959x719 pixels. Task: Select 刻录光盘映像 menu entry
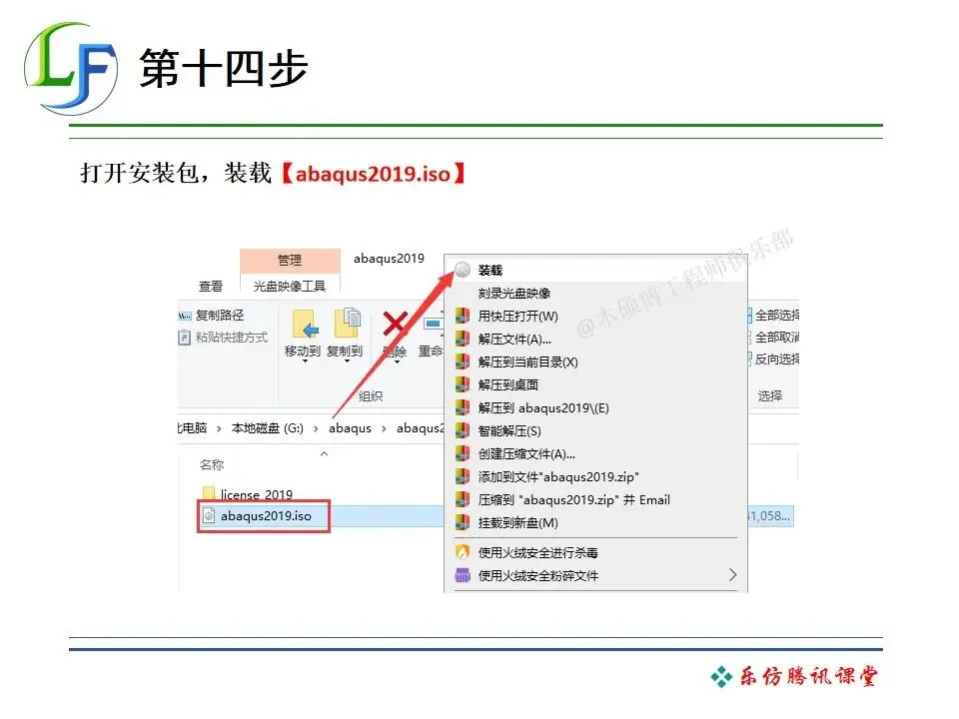click(596, 294)
